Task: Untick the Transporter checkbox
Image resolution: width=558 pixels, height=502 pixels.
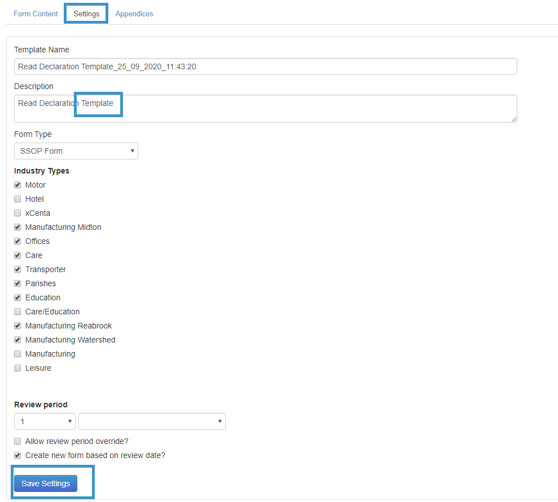Action: (17, 269)
